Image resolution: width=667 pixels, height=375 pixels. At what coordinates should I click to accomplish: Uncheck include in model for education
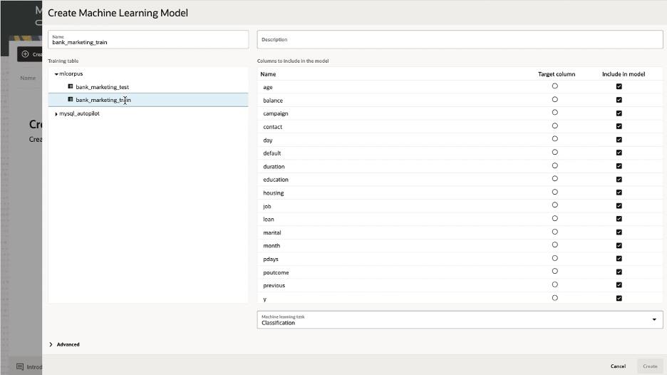pos(619,179)
